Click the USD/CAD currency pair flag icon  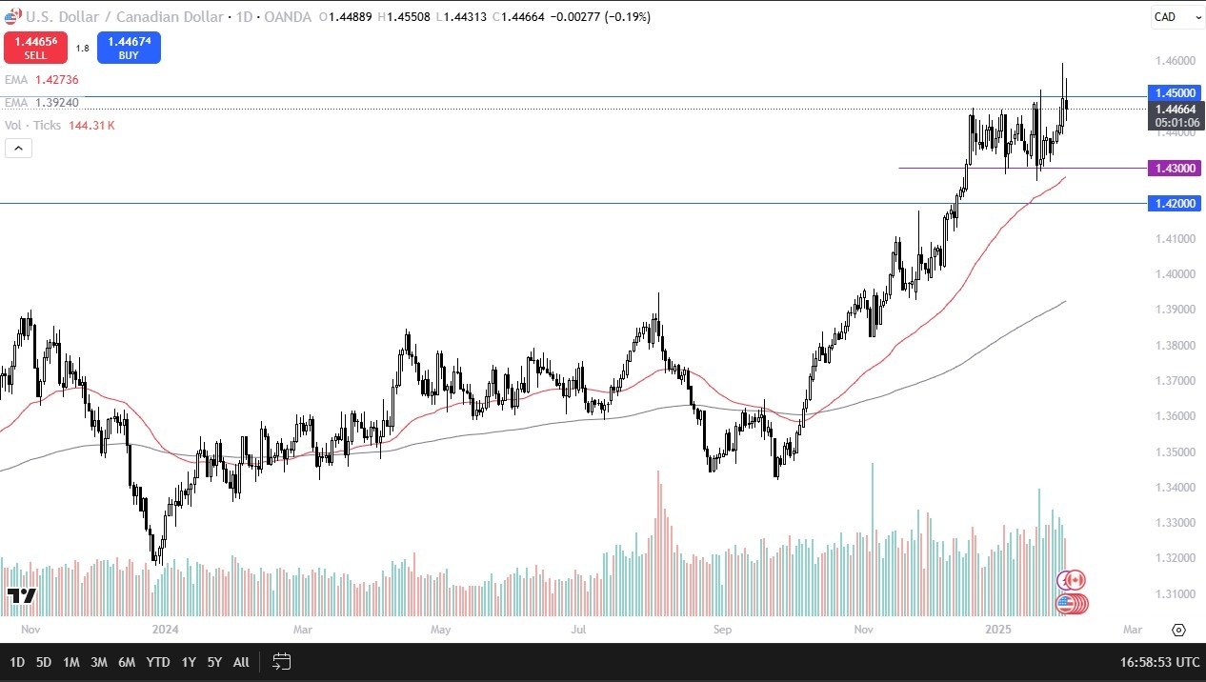tap(12, 16)
